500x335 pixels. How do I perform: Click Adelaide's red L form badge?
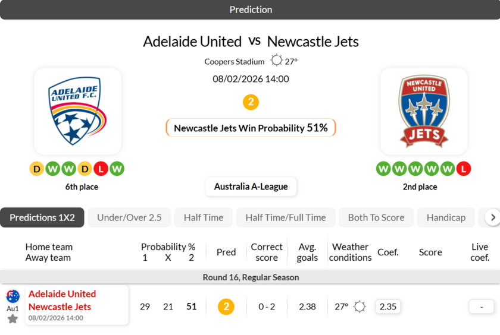[x=101, y=169]
